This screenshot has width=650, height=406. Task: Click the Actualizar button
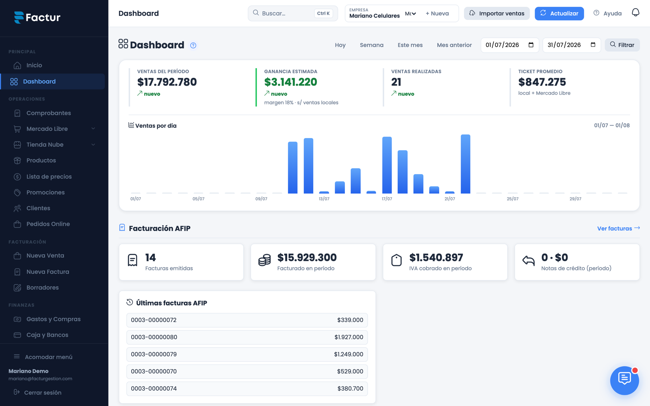(x=559, y=13)
